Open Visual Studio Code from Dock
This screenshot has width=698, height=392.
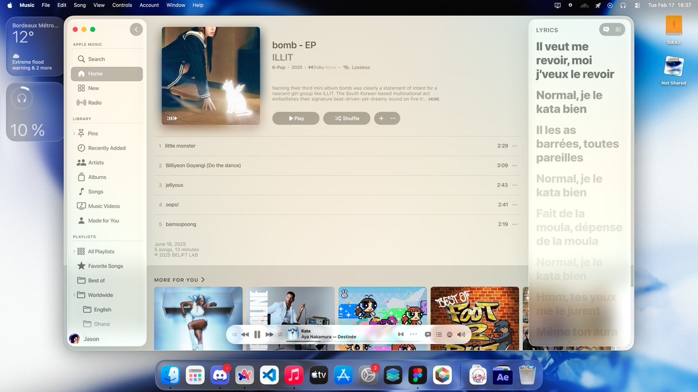point(269,375)
